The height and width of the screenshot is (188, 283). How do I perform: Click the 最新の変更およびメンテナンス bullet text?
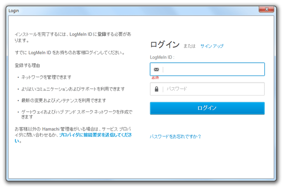[64, 100]
